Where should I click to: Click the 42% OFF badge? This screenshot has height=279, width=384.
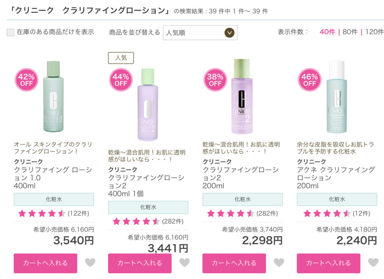(27, 80)
